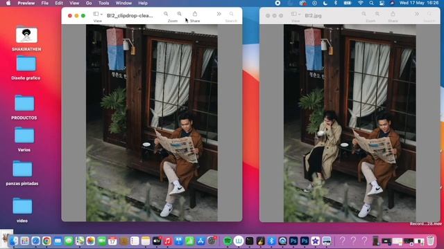This screenshot has width=444, height=249.
Task: Open Photos from the Dock
Action: click(91, 241)
